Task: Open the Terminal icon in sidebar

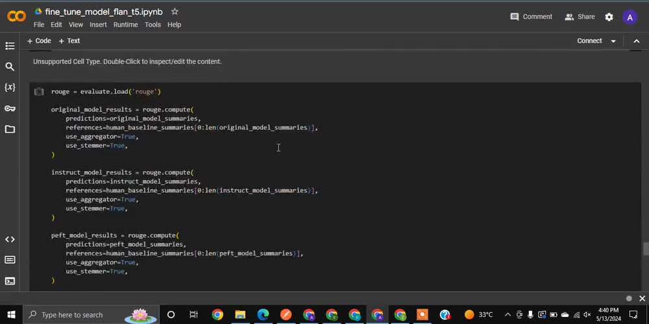Action: (10, 281)
